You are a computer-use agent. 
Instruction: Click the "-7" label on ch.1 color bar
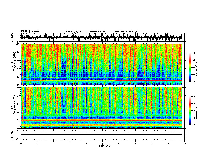coord(194,82)
